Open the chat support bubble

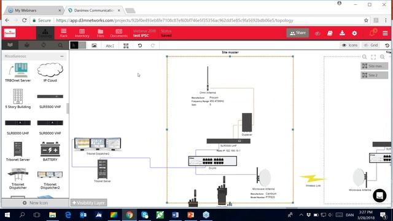[x=379, y=195]
